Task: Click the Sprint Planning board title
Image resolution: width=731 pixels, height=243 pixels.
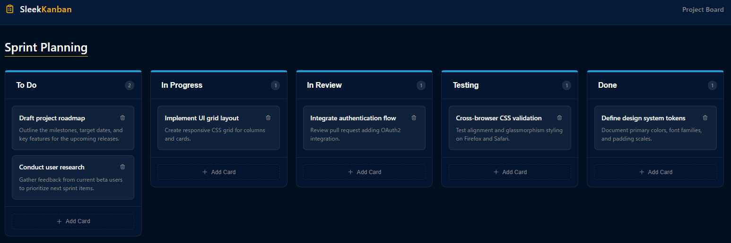Action: (x=46, y=48)
